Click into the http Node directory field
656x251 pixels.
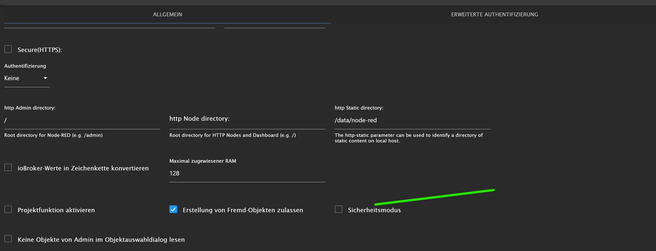[247, 119]
